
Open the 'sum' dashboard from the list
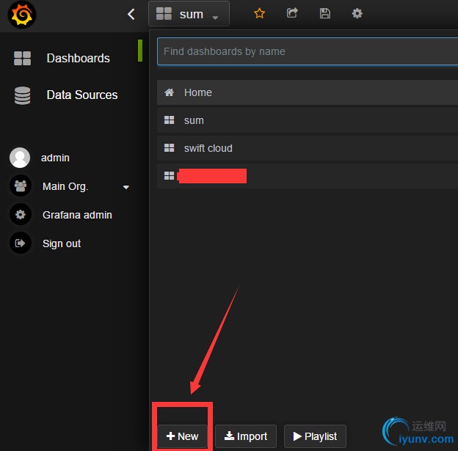(x=308, y=120)
